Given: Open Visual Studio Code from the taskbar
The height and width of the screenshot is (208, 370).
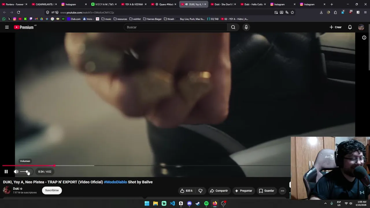Looking at the screenshot, I should point(172,203).
